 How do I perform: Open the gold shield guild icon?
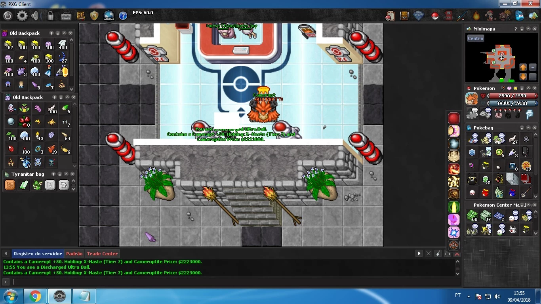[94, 16]
